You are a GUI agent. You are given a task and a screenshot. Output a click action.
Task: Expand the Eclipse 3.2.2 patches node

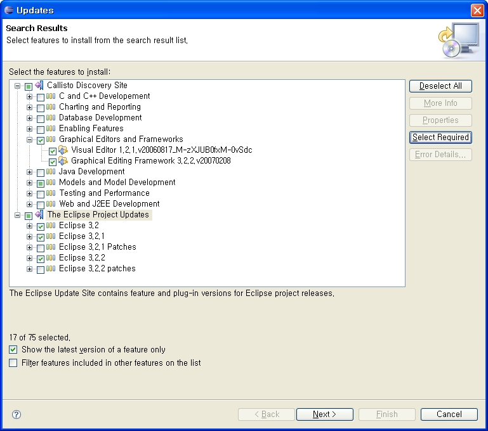(30, 269)
